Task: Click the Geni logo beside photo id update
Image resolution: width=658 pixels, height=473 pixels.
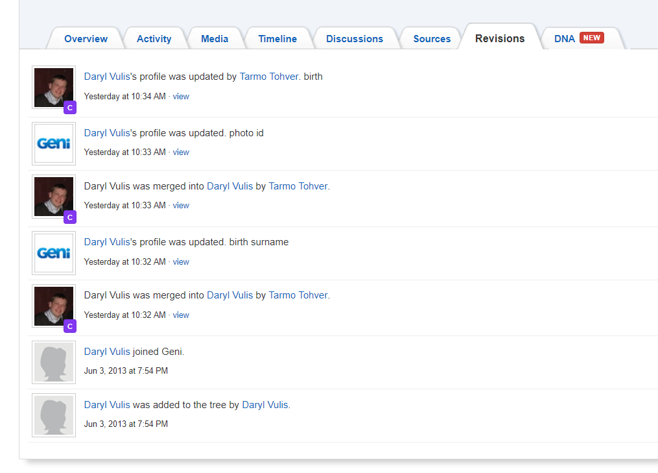Action: coord(54,143)
